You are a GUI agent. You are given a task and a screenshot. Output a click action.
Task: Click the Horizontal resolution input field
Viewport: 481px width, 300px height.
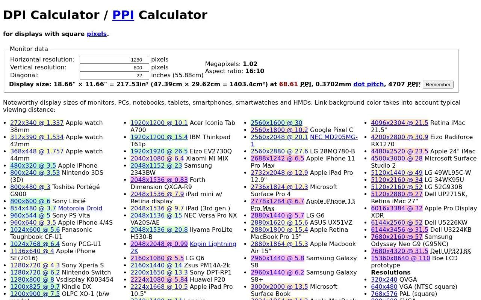tap(114, 60)
